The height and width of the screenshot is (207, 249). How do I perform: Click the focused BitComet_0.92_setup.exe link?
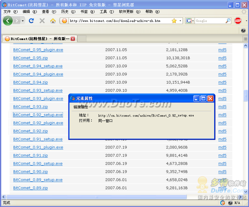pyautogui.click(x=38, y=115)
